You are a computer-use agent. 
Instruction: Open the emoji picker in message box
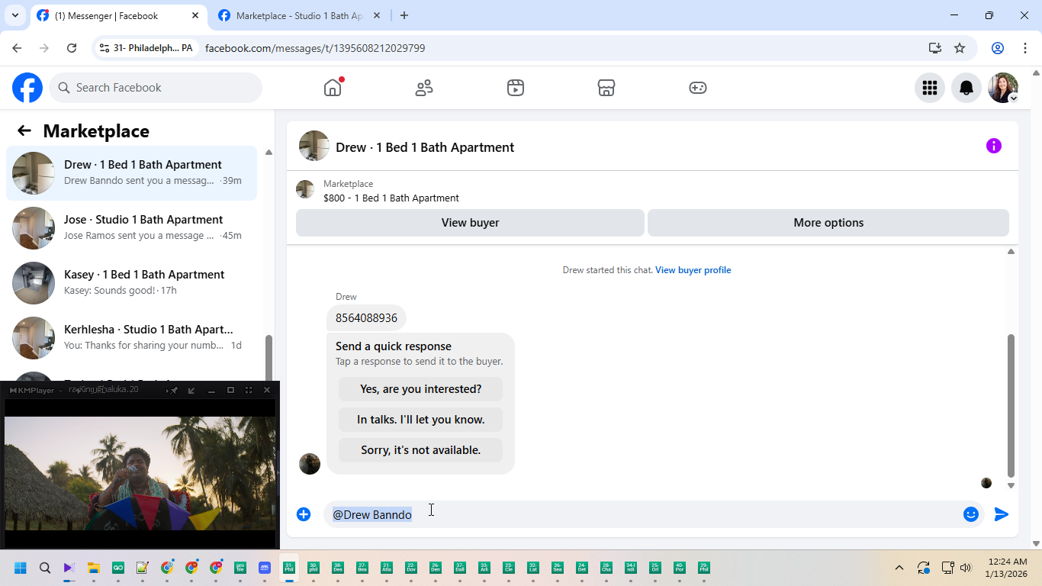click(x=971, y=514)
